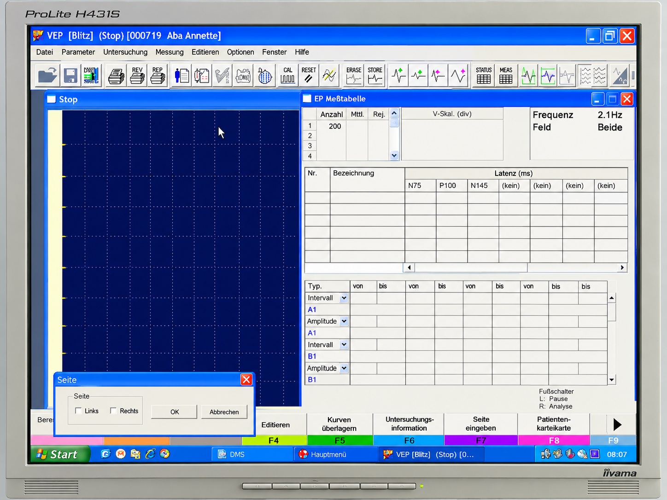The height and width of the screenshot is (500, 667).
Task: Open the Messung menu
Action: pyautogui.click(x=170, y=52)
